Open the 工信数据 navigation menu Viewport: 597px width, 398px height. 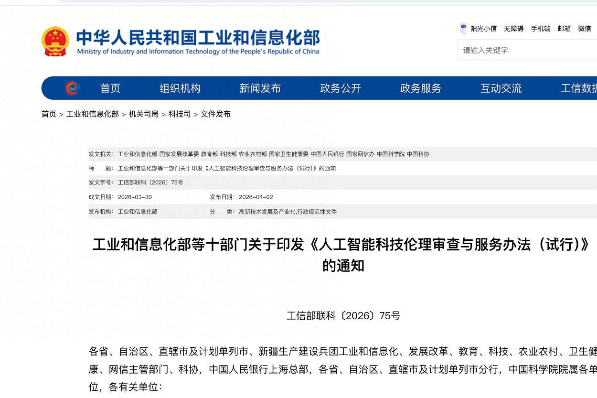coord(579,88)
